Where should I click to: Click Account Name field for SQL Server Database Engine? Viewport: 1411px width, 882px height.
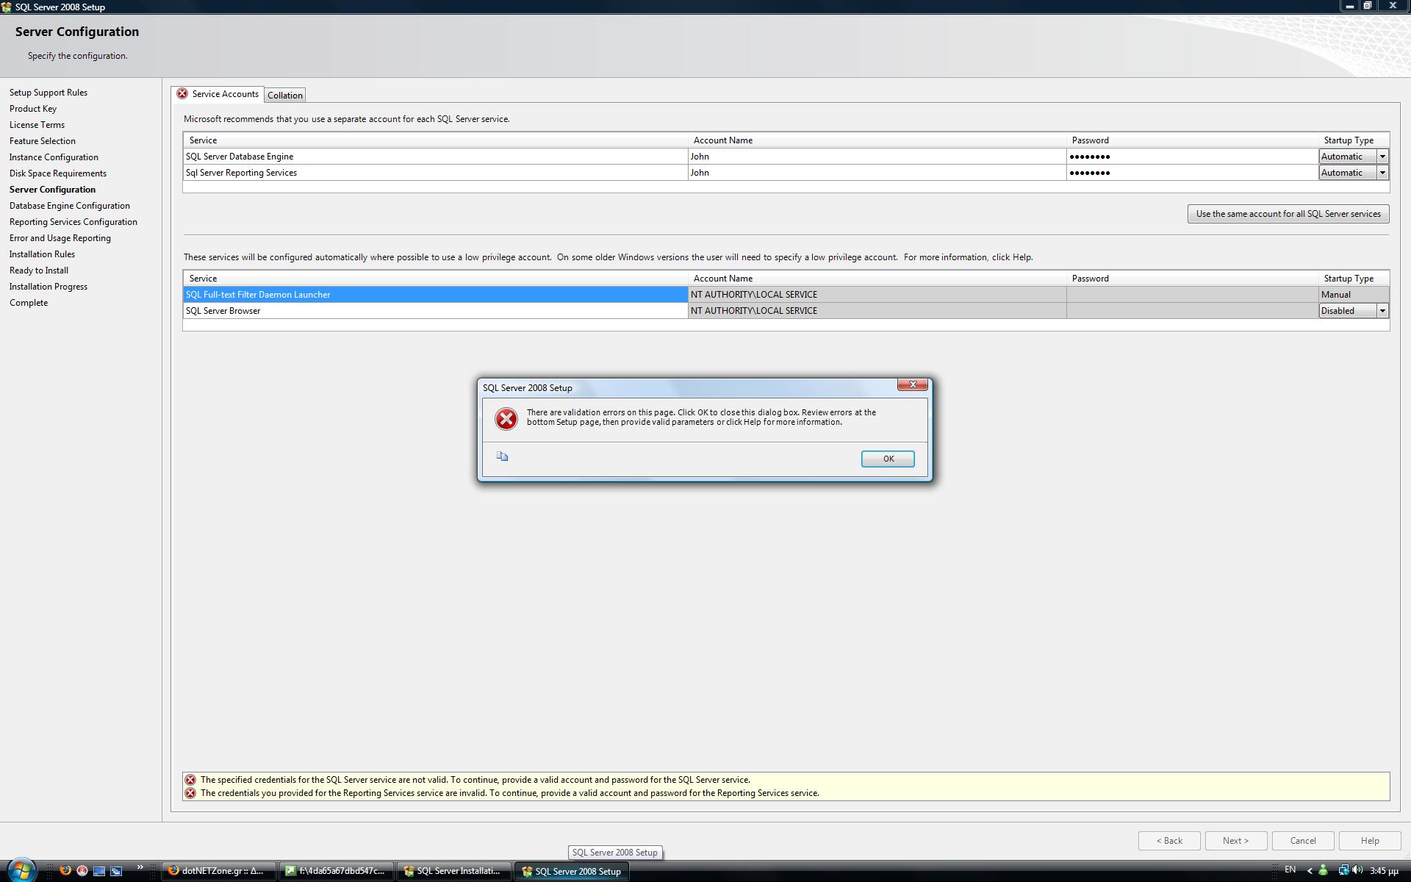coord(877,157)
